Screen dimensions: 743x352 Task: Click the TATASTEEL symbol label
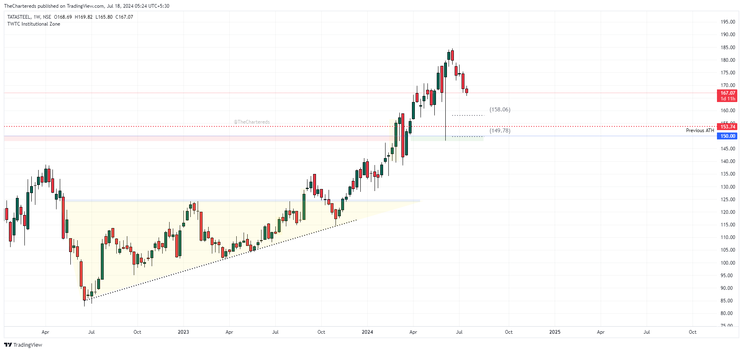pos(19,17)
